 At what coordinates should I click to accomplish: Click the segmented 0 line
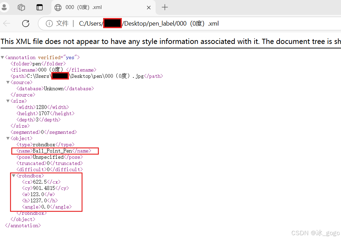[x=44, y=132]
